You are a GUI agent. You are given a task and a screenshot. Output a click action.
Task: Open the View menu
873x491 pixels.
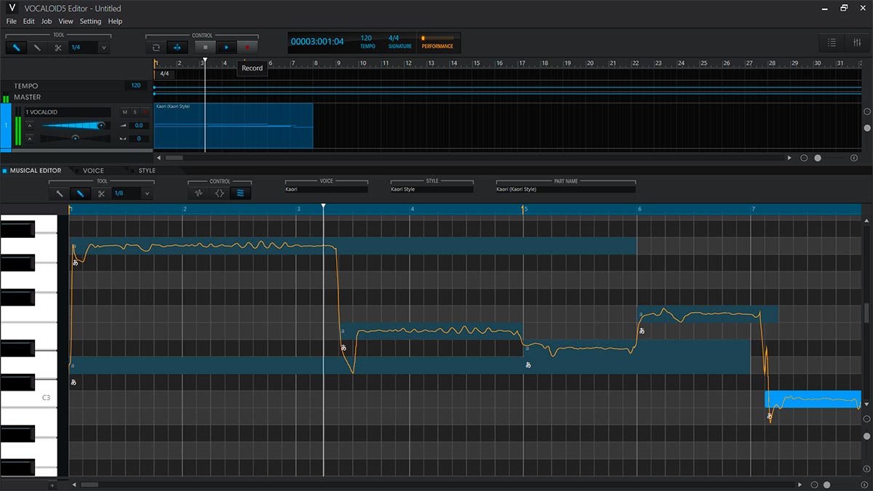point(65,21)
